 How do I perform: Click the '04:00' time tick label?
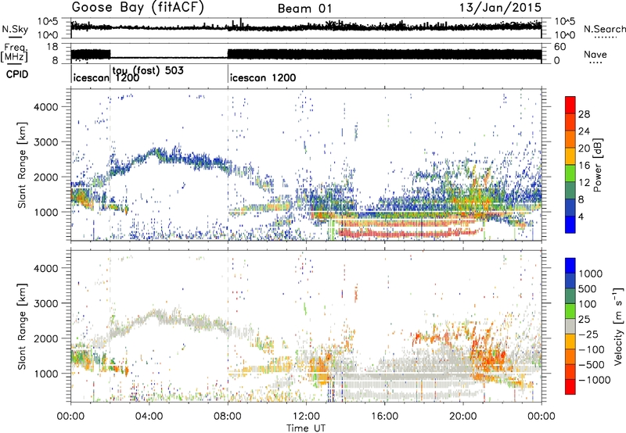pyautogui.click(x=149, y=417)
